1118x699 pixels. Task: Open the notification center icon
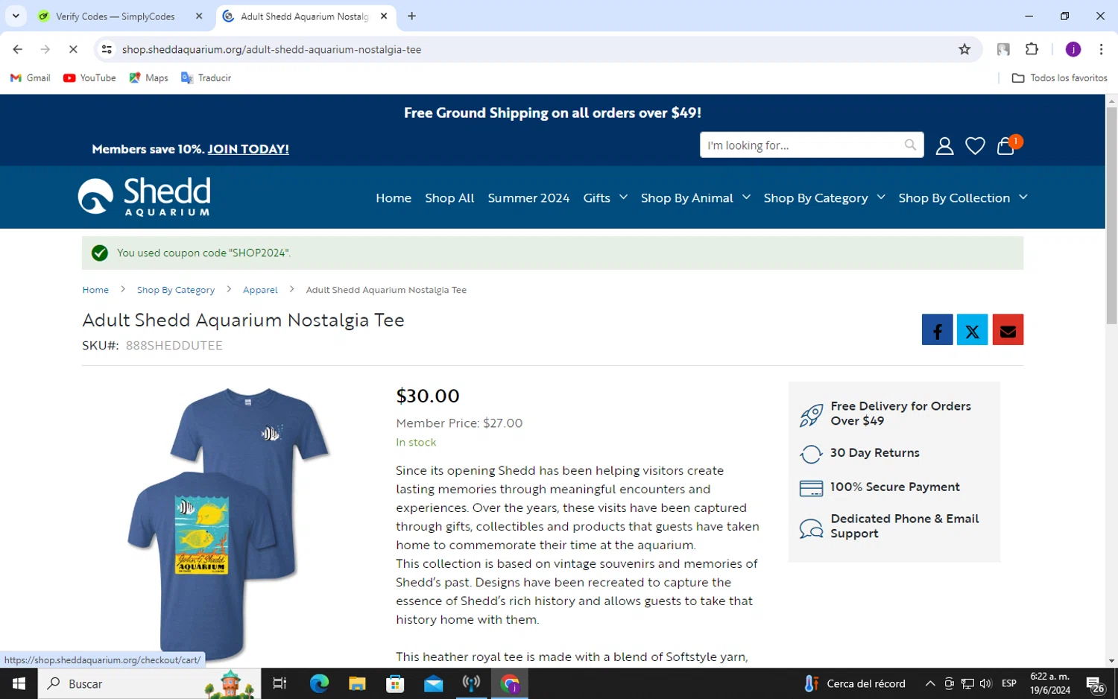point(1095,683)
